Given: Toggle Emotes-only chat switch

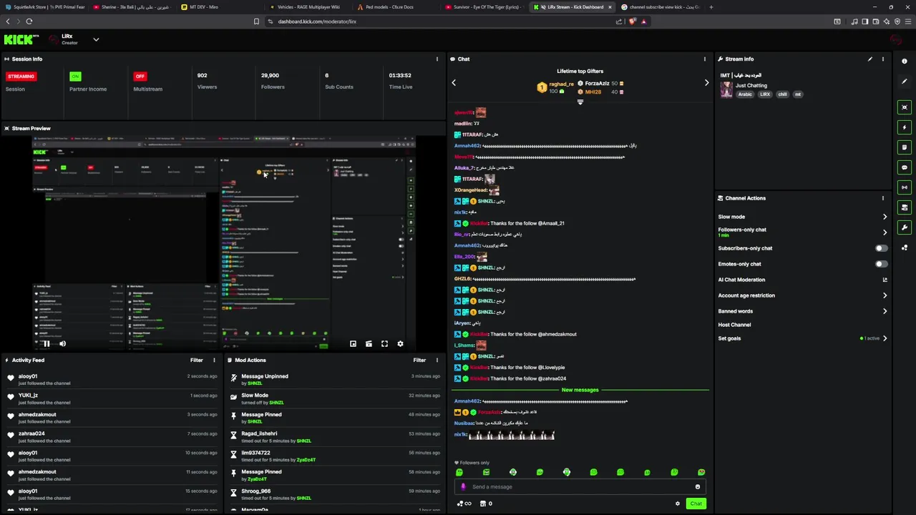Looking at the screenshot, I should click(x=881, y=264).
